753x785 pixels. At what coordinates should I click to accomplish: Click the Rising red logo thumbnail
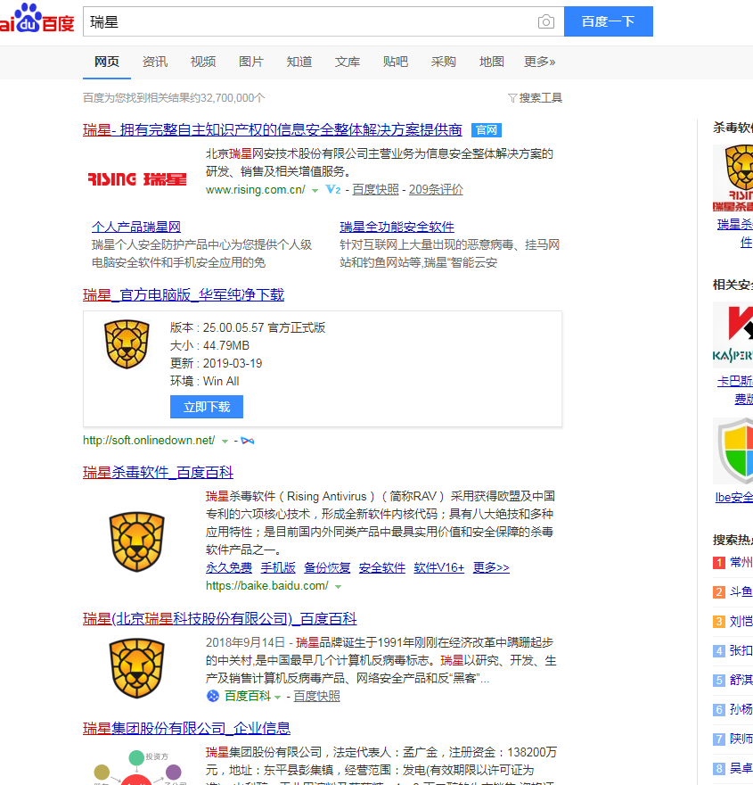[137, 178]
